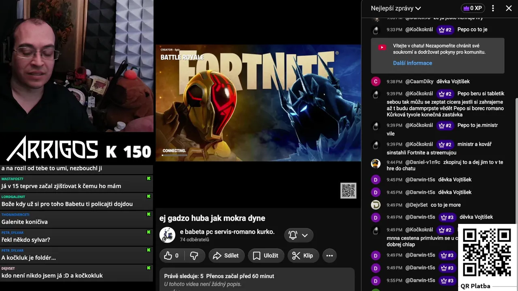518x291 pixels.
Task: Save video with Uložit button
Action: coord(265,255)
